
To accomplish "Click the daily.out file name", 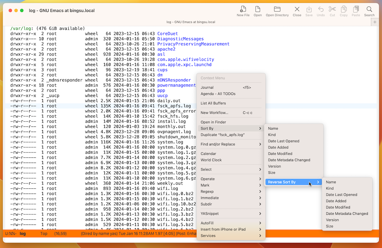I will pos(169,101).
